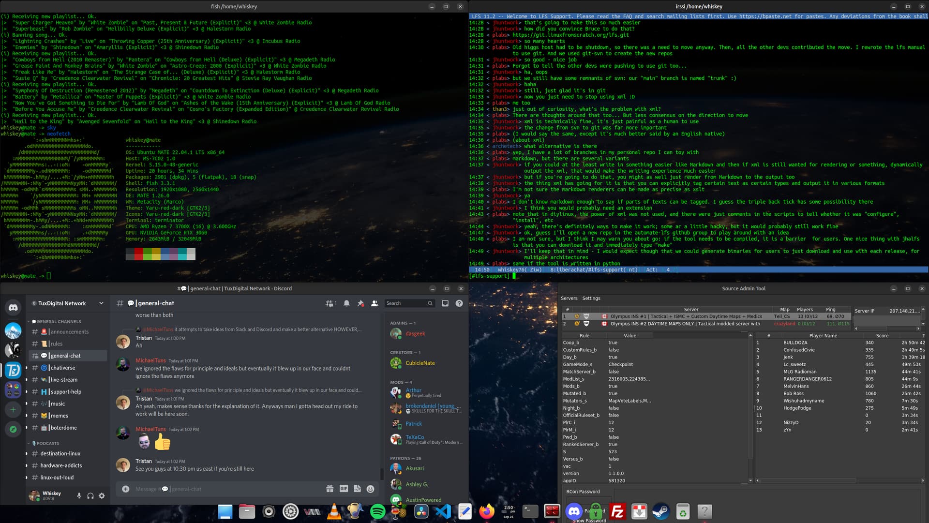Open the emoji picker in message bar
Image resolution: width=929 pixels, height=523 pixels.
(371, 489)
